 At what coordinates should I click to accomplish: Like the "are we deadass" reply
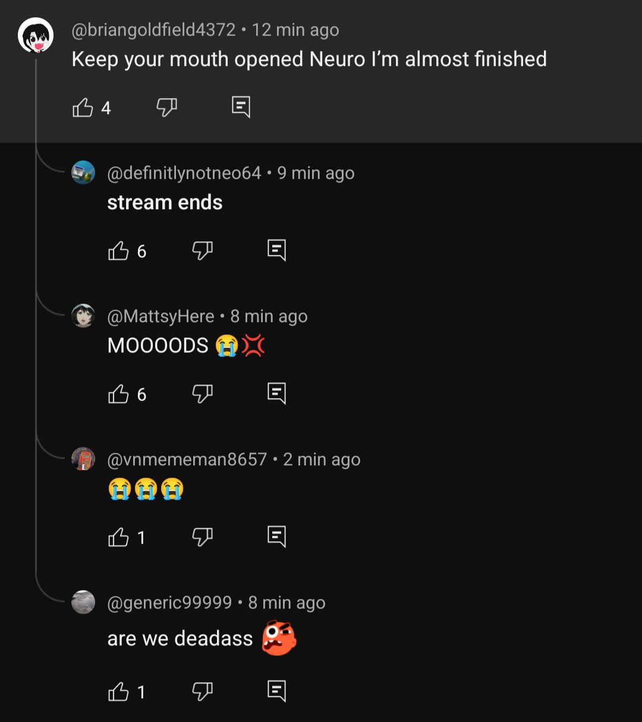click(119, 692)
